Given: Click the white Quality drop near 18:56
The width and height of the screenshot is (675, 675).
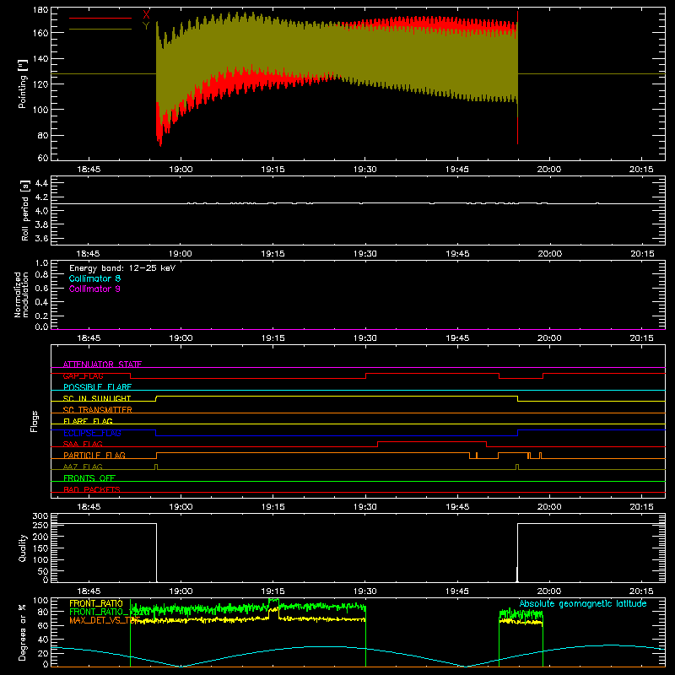Looking at the screenshot, I should click(x=156, y=553).
